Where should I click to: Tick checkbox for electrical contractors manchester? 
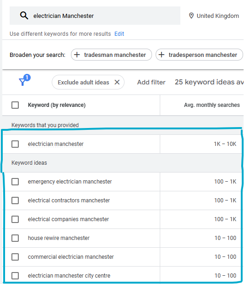15,200
